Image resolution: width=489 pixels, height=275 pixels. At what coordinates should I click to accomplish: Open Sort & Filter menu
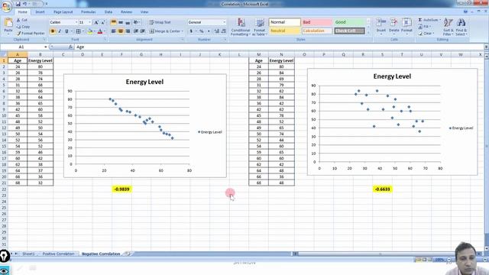449,27
